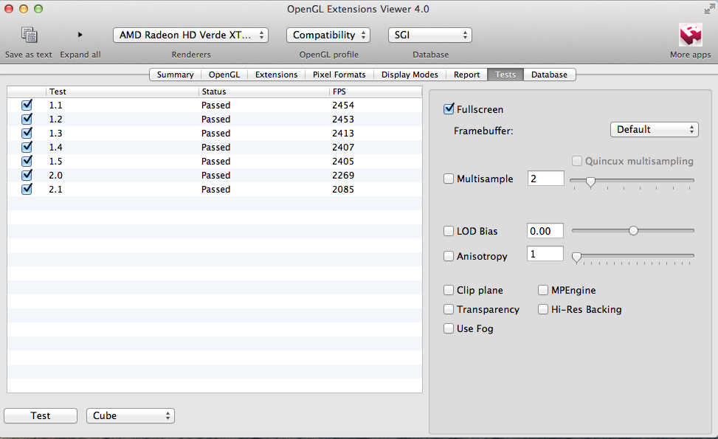The image size is (718, 439).
Task: Click the test name 2.0
Action: (55, 176)
